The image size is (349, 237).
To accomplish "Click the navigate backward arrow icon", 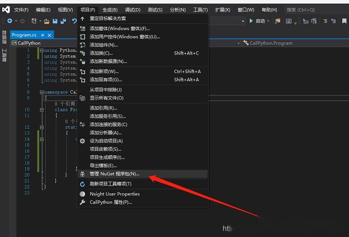I will (x=10, y=21).
